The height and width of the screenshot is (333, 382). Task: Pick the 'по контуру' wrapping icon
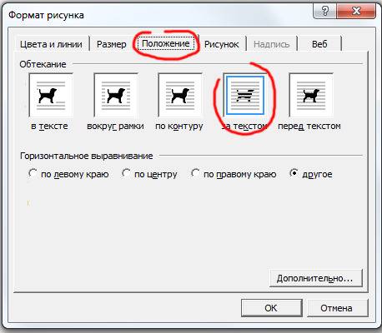[x=180, y=95]
